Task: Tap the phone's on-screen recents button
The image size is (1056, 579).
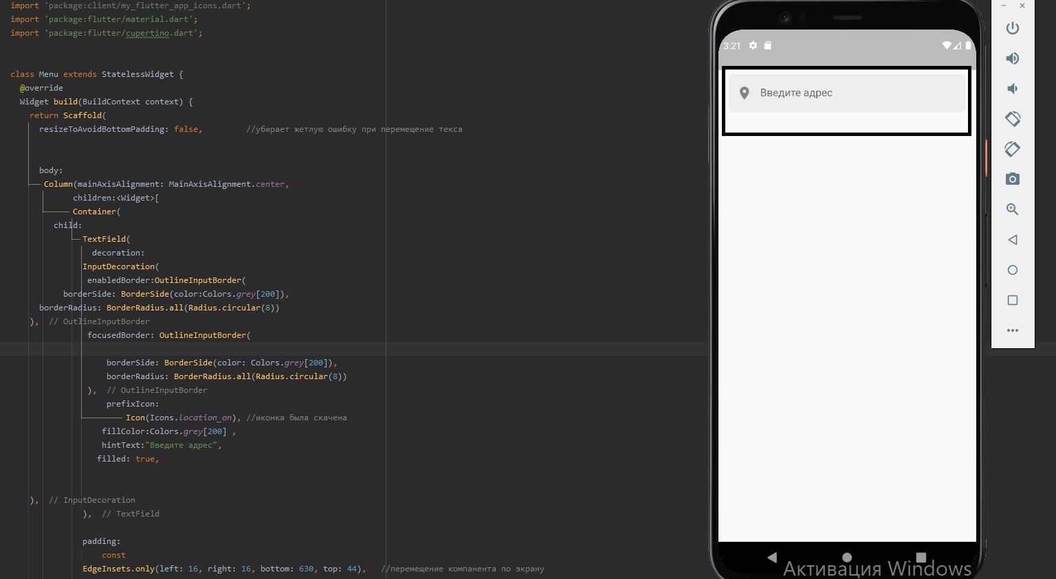Action: click(x=921, y=557)
